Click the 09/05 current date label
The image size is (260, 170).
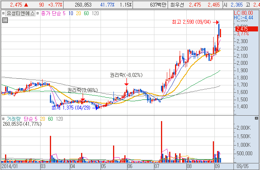point(242,166)
